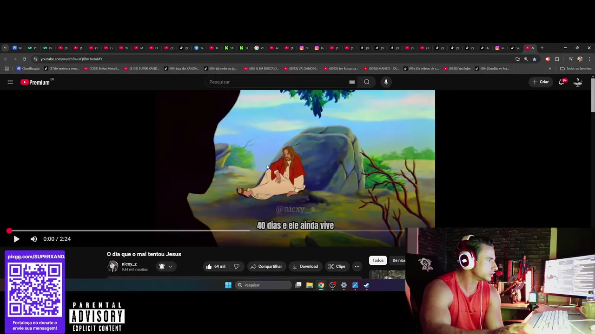
Task: Switch to the first browser tab 'Bi'
Action: 17,48
